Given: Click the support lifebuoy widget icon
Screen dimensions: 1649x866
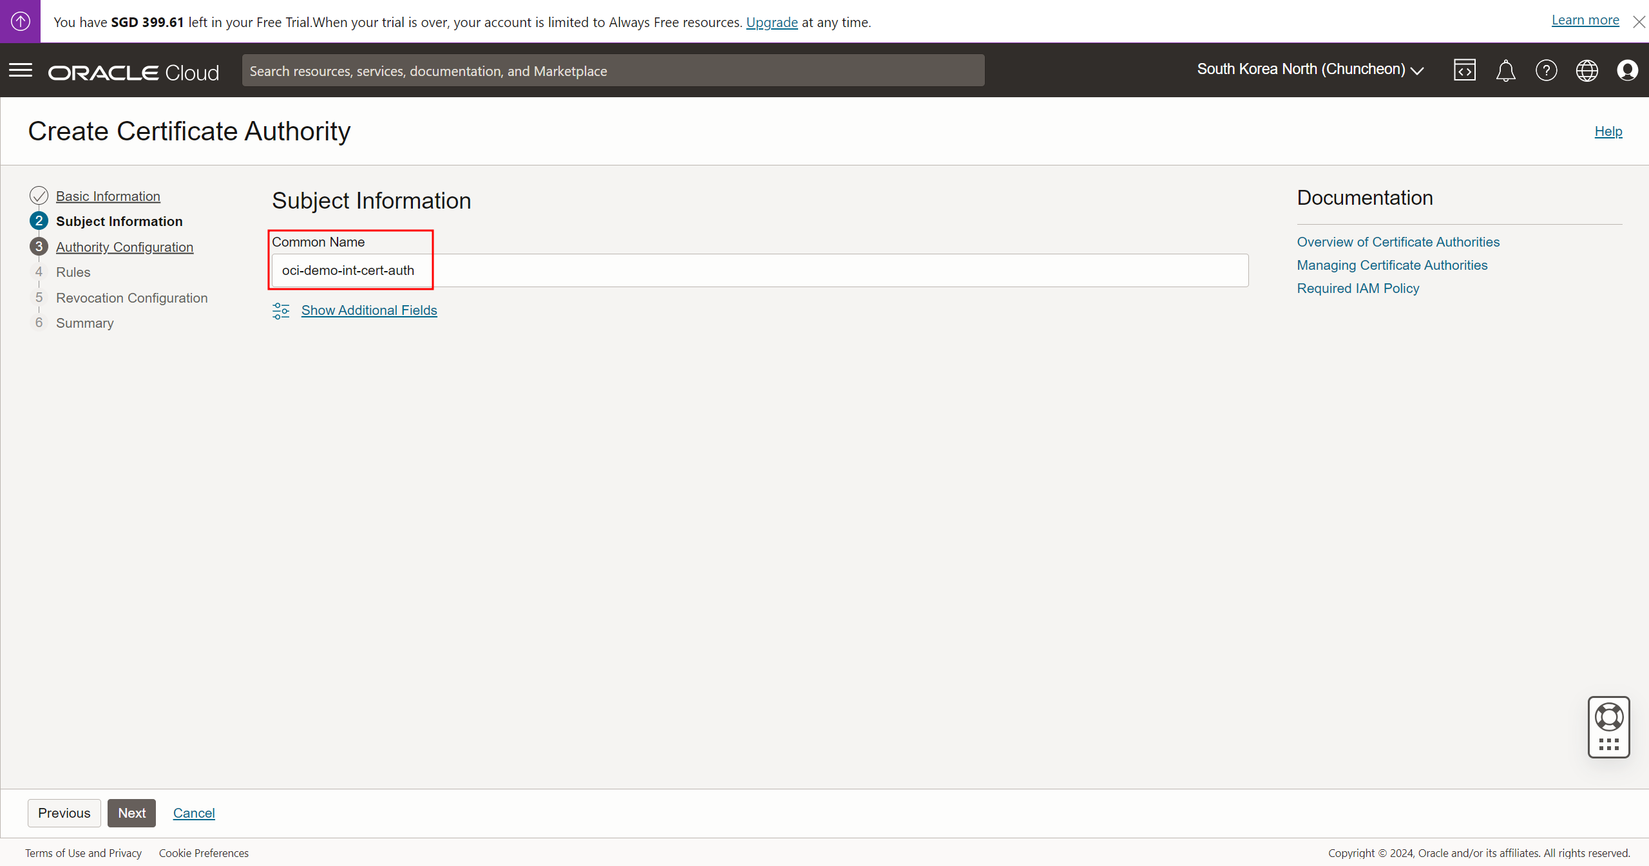Looking at the screenshot, I should 1608,717.
